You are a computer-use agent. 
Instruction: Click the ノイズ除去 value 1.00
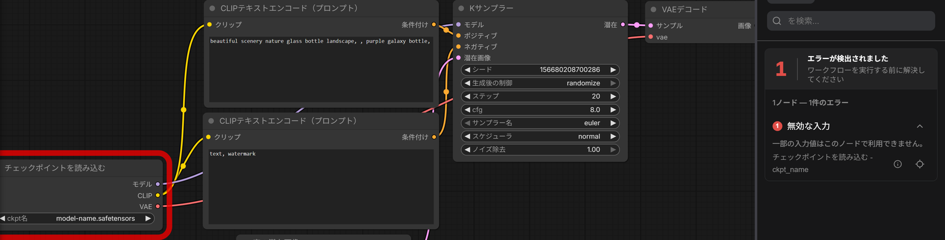[593, 150]
